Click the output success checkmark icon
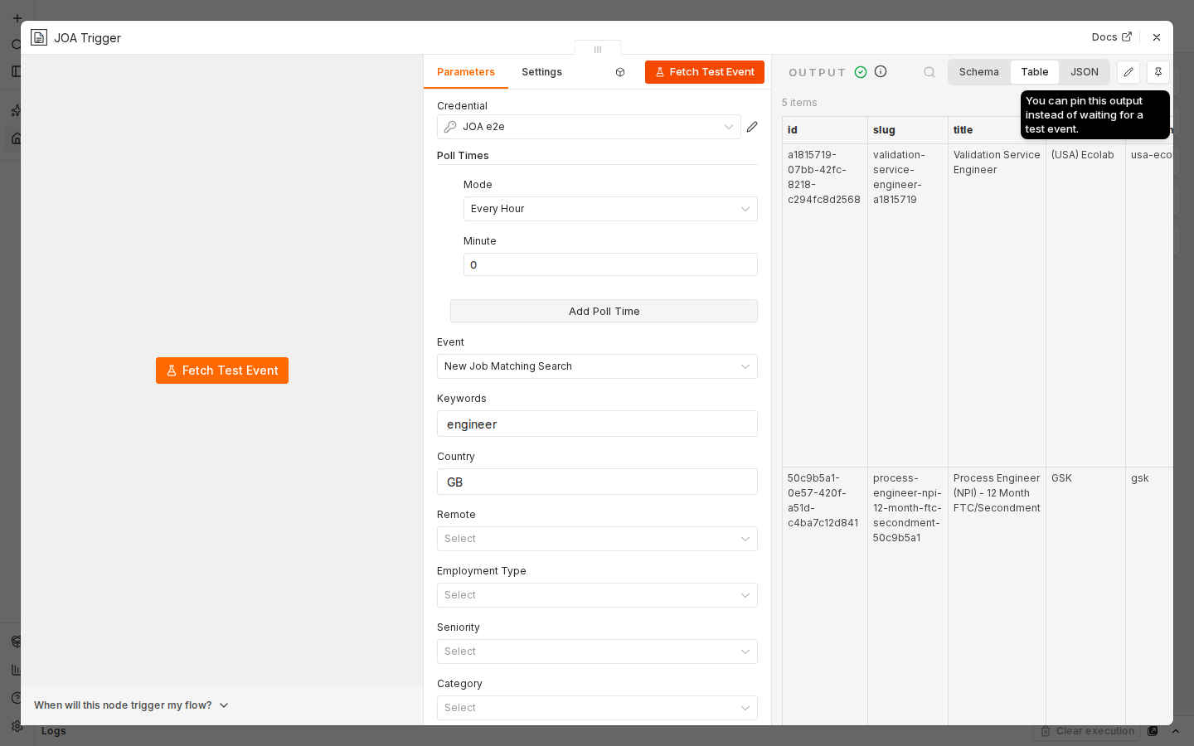The height and width of the screenshot is (746, 1194). (861, 72)
